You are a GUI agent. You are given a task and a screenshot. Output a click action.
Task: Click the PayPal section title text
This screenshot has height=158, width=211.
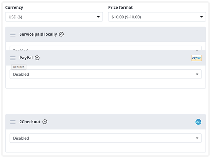tap(26, 58)
